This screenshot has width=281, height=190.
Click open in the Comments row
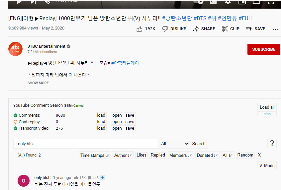coord(117,115)
